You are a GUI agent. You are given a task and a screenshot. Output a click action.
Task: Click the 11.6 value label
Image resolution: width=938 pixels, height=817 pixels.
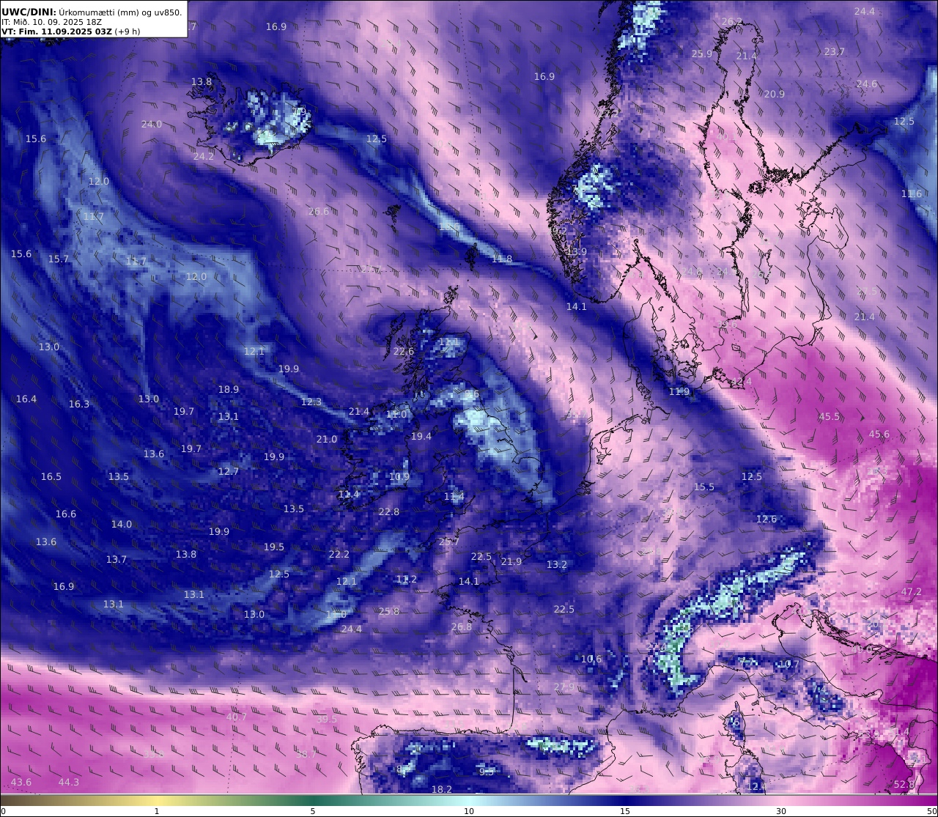[912, 194]
